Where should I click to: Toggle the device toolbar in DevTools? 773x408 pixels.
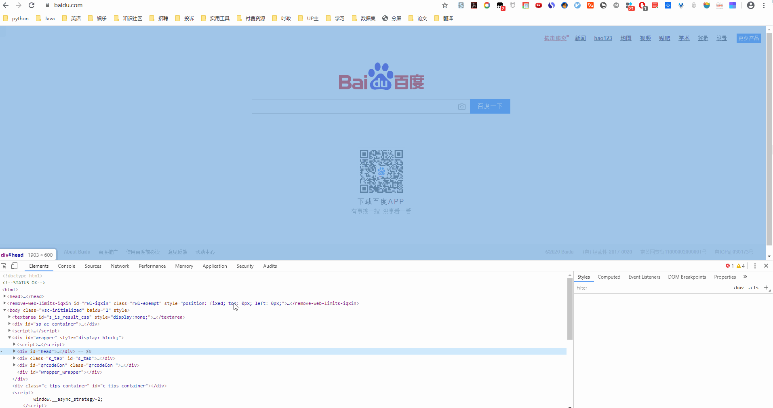(x=14, y=266)
